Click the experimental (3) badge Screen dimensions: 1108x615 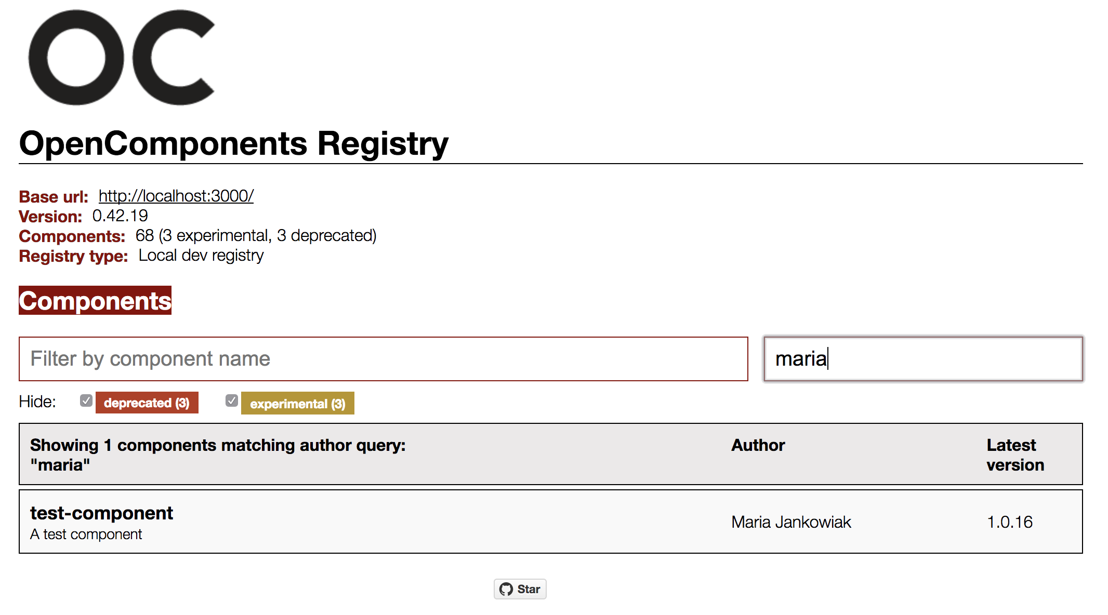(297, 403)
